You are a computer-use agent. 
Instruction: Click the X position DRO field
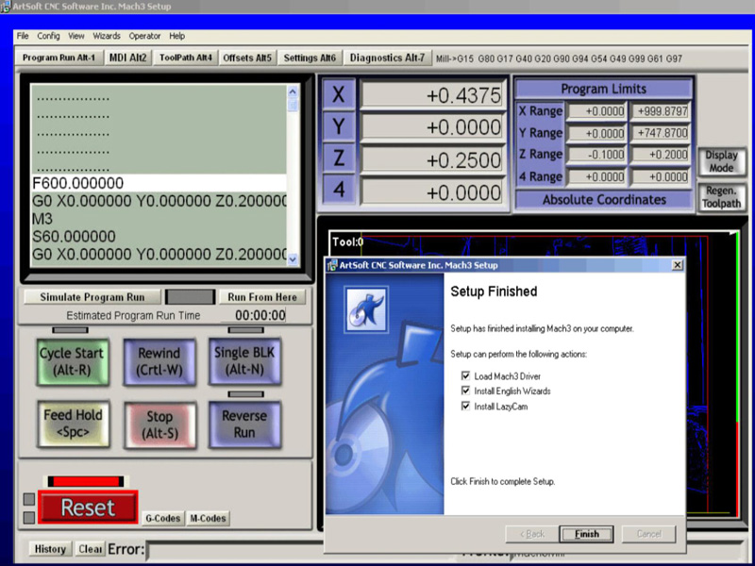point(434,96)
